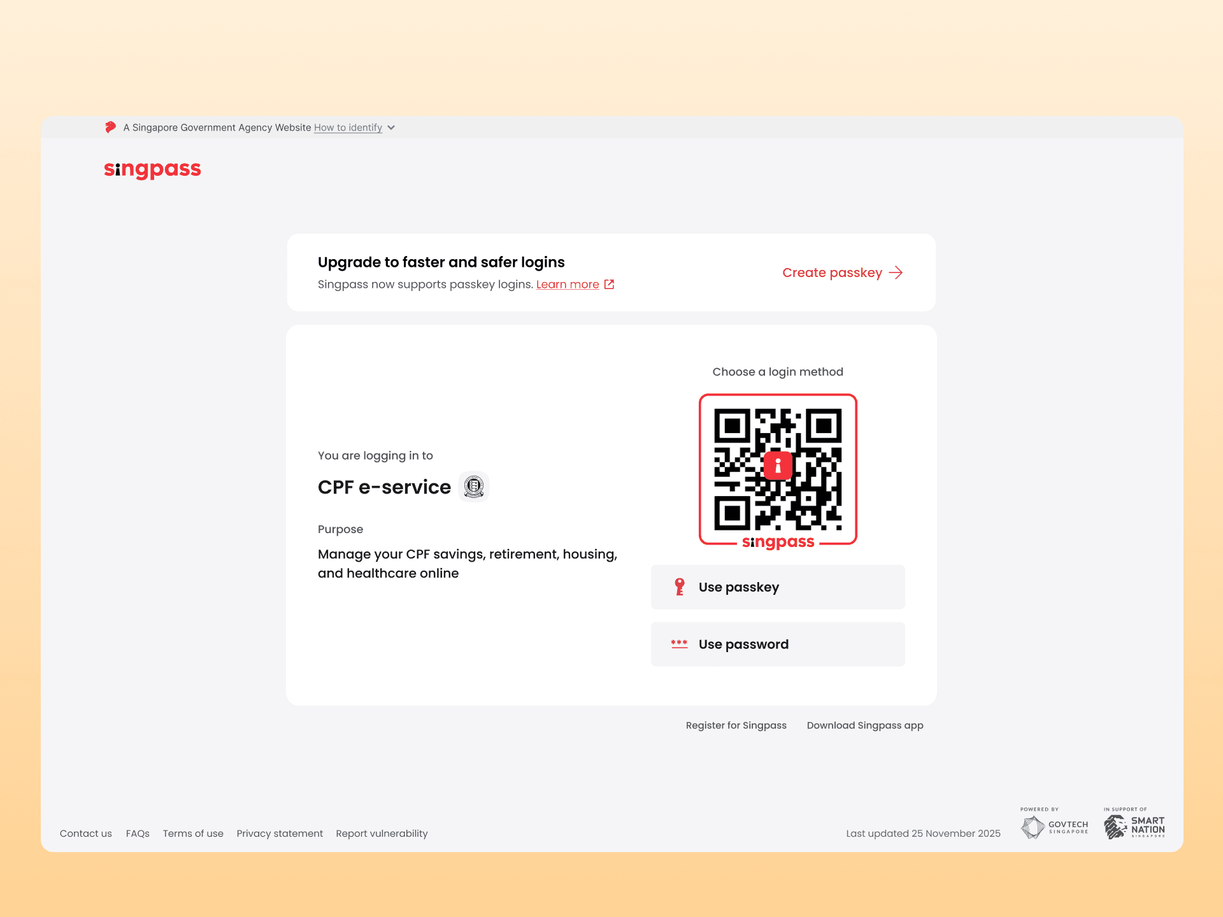Open Report vulnerability footer link
This screenshot has height=917, width=1223.
click(382, 833)
